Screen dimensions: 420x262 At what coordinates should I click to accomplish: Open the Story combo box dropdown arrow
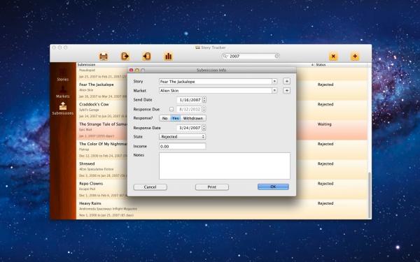click(274, 81)
